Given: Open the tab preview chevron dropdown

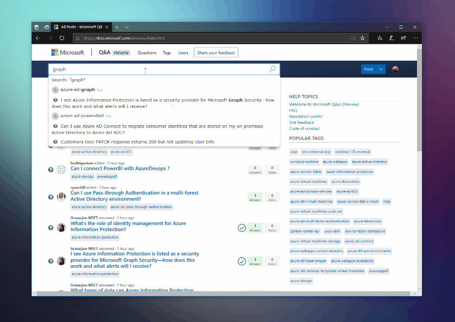Looking at the screenshot, I should click(127, 27).
